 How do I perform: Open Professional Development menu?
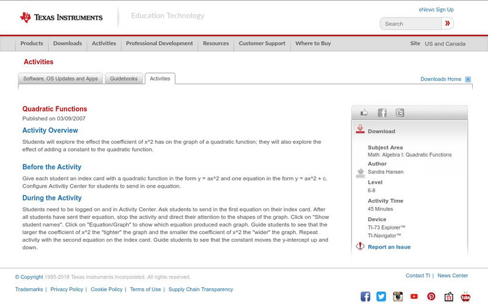pos(159,43)
